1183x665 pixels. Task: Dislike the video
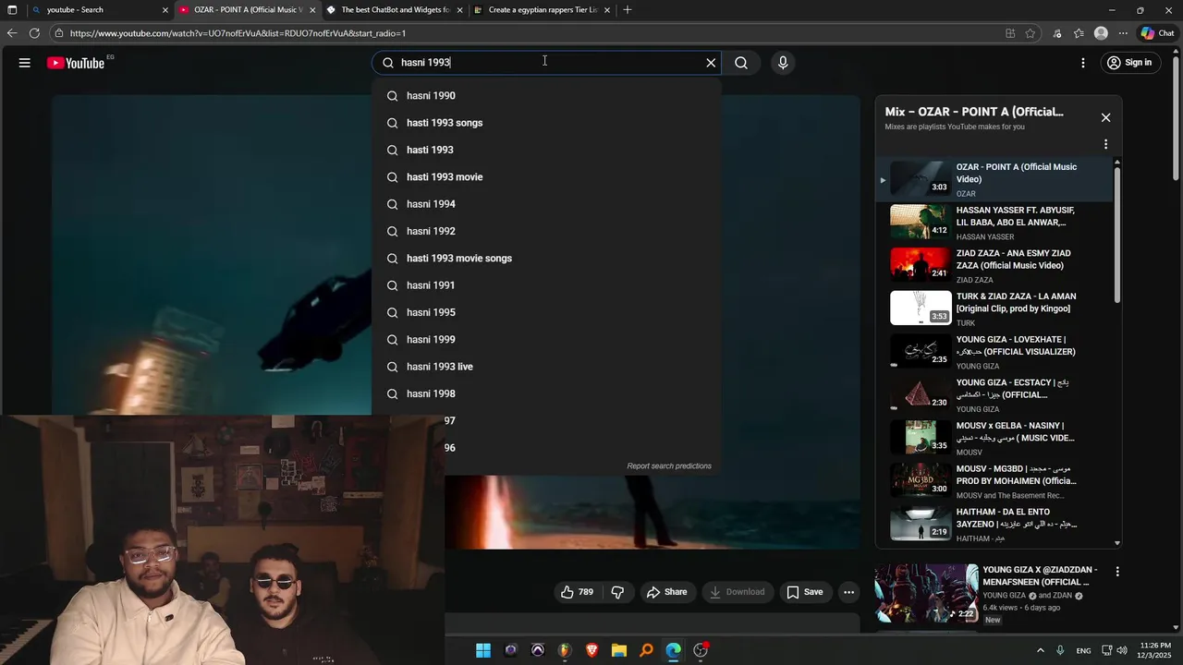(x=617, y=592)
